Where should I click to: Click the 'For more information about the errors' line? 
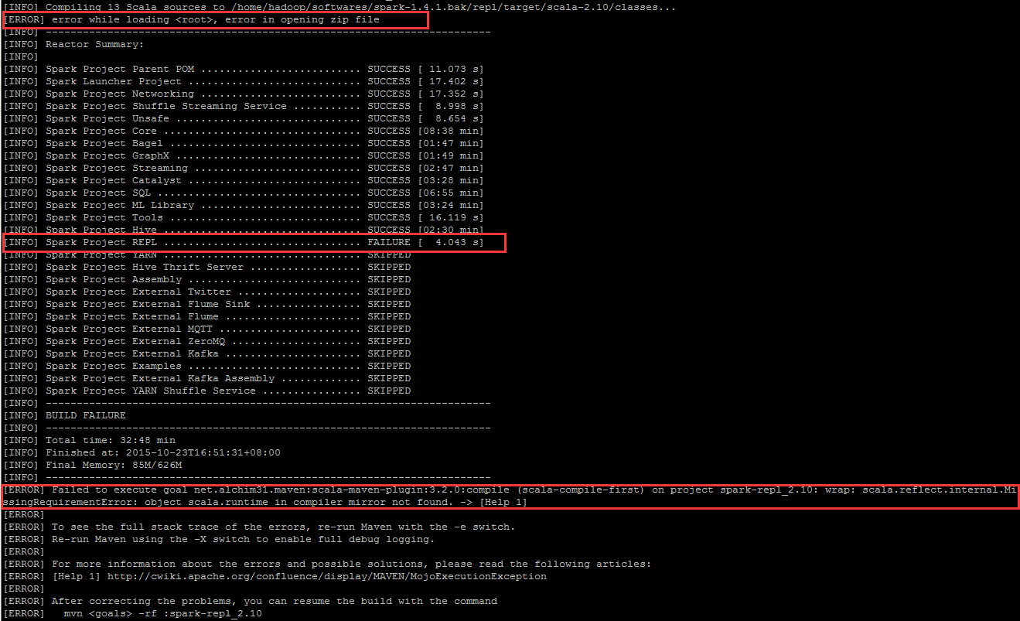pos(327,564)
